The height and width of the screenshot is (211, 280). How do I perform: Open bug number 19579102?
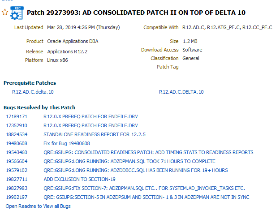(17, 170)
